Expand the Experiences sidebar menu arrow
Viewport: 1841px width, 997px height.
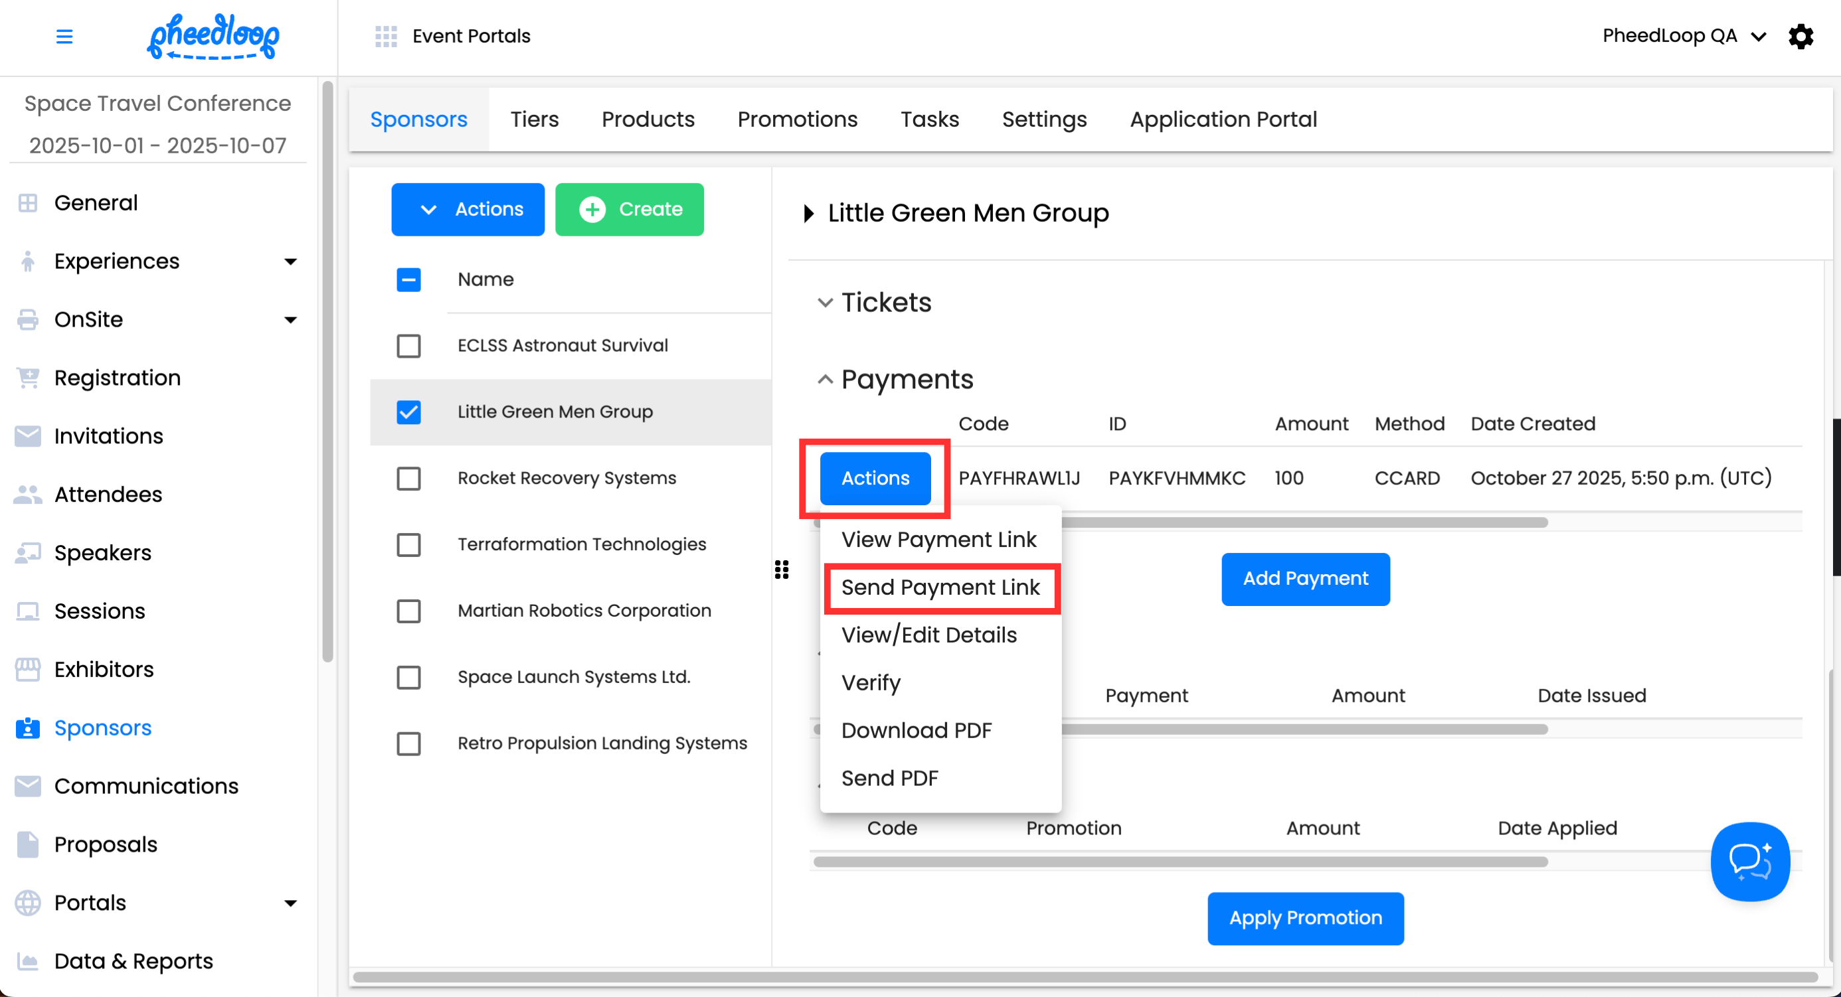point(290,262)
